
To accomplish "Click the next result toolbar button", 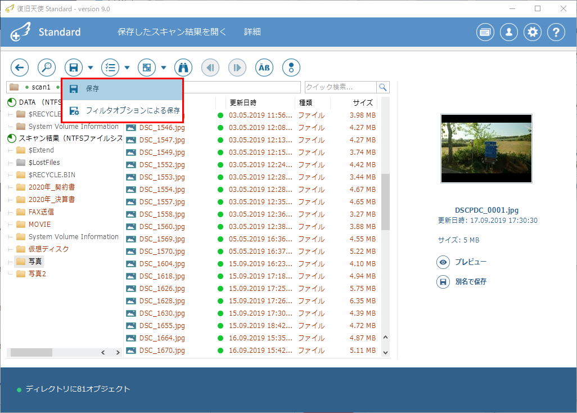I will click(237, 68).
